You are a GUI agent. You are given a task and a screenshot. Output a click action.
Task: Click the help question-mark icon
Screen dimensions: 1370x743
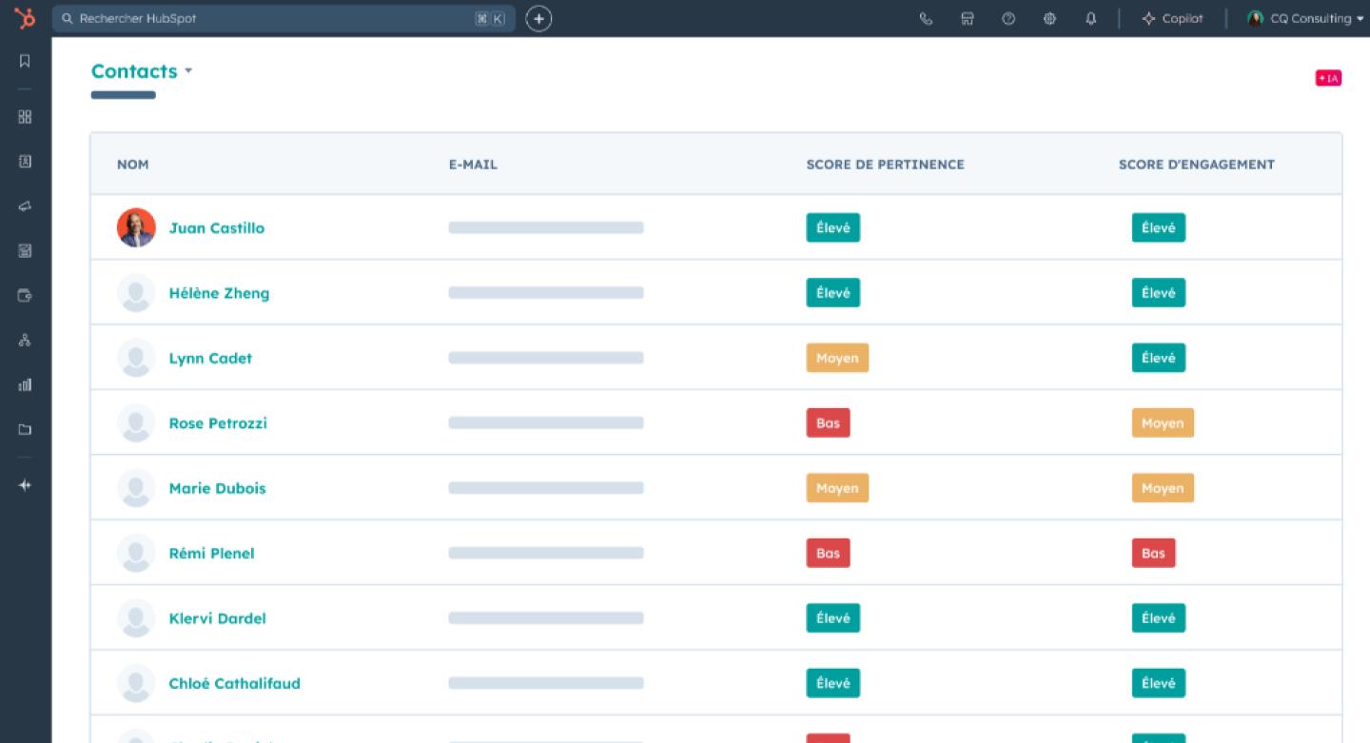pos(1008,18)
